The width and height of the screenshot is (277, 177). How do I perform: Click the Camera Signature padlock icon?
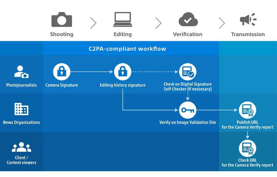[x=62, y=72]
